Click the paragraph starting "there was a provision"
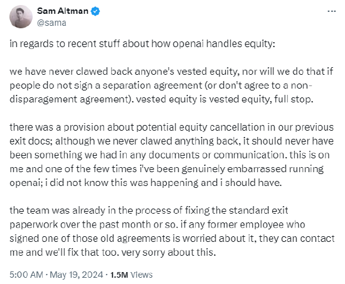Screen dimensions: 345x284 pos(172,155)
